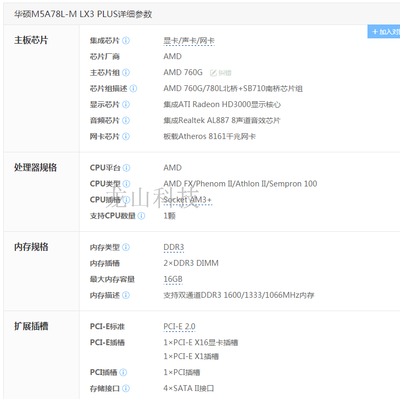
Task: Open info icon beside 内存描述
Action: click(126, 295)
